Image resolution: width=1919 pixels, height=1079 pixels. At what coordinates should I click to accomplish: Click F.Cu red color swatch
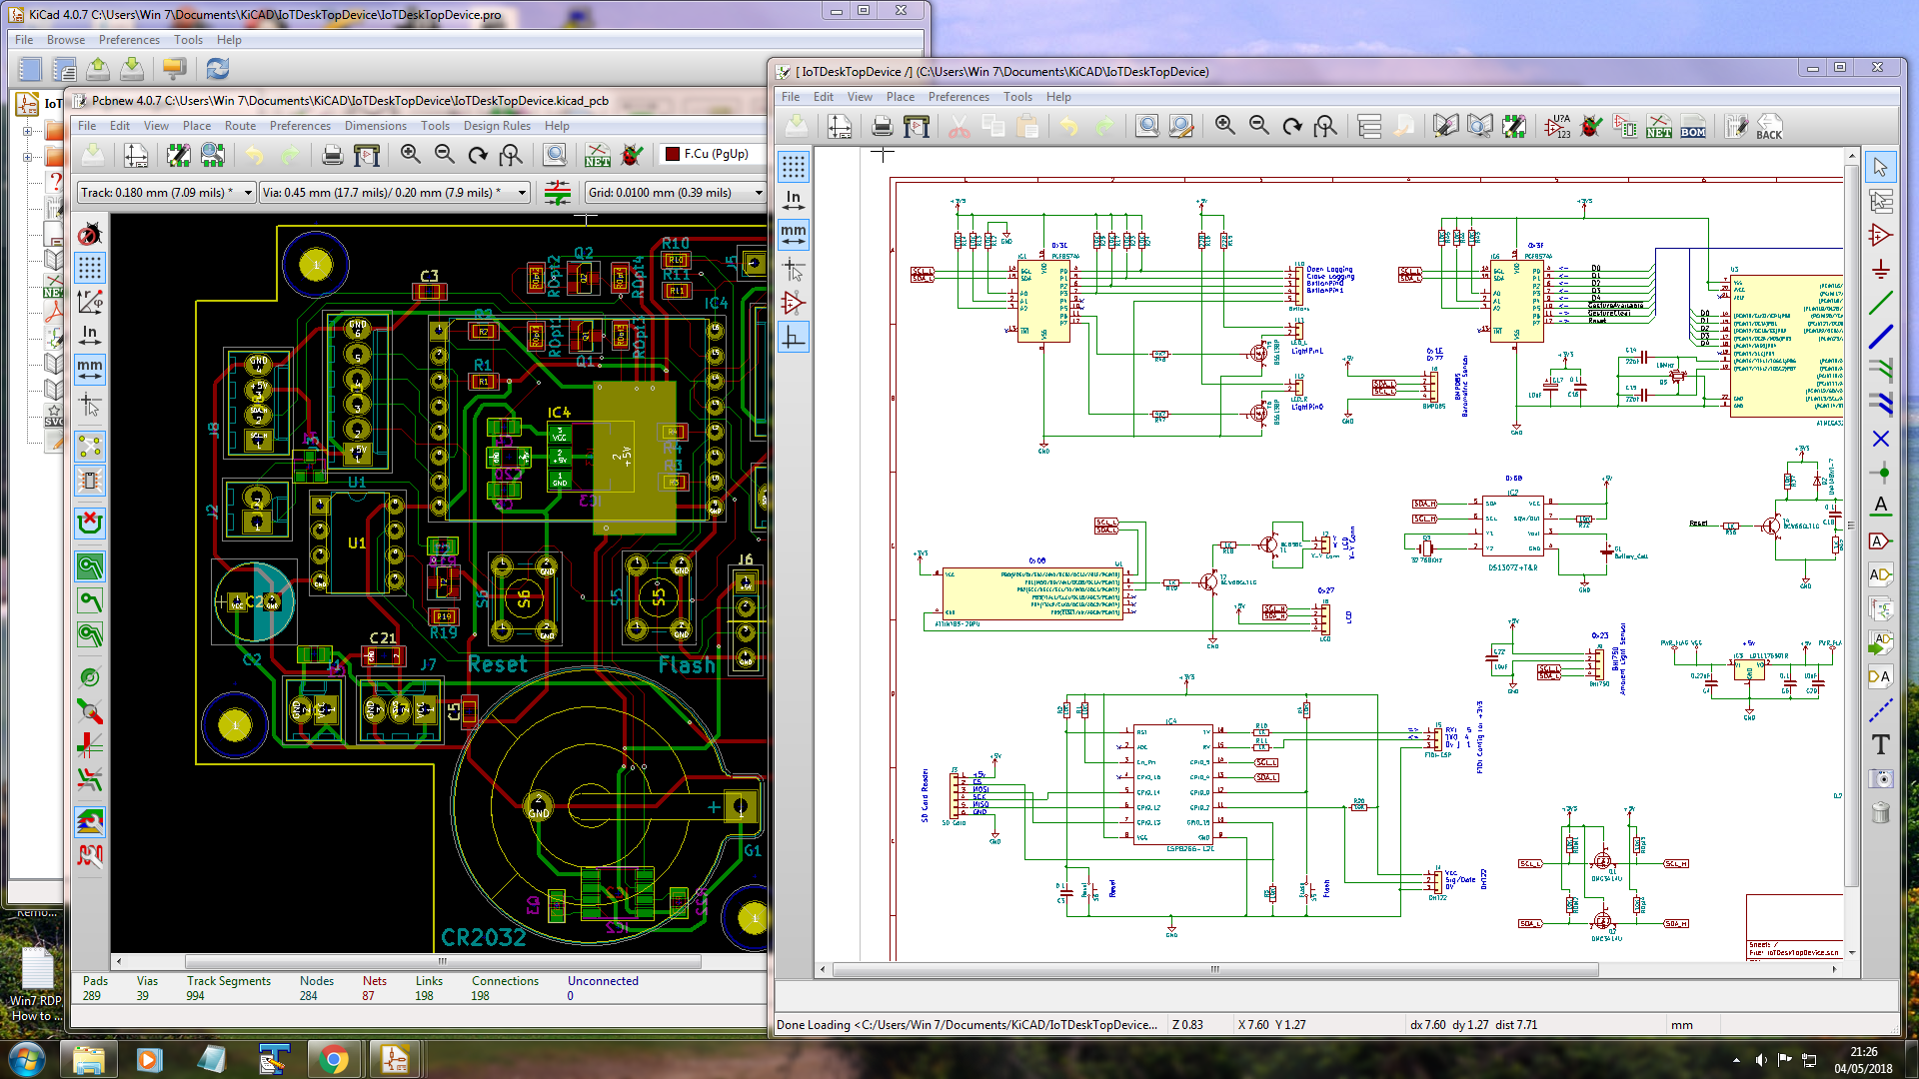click(674, 154)
